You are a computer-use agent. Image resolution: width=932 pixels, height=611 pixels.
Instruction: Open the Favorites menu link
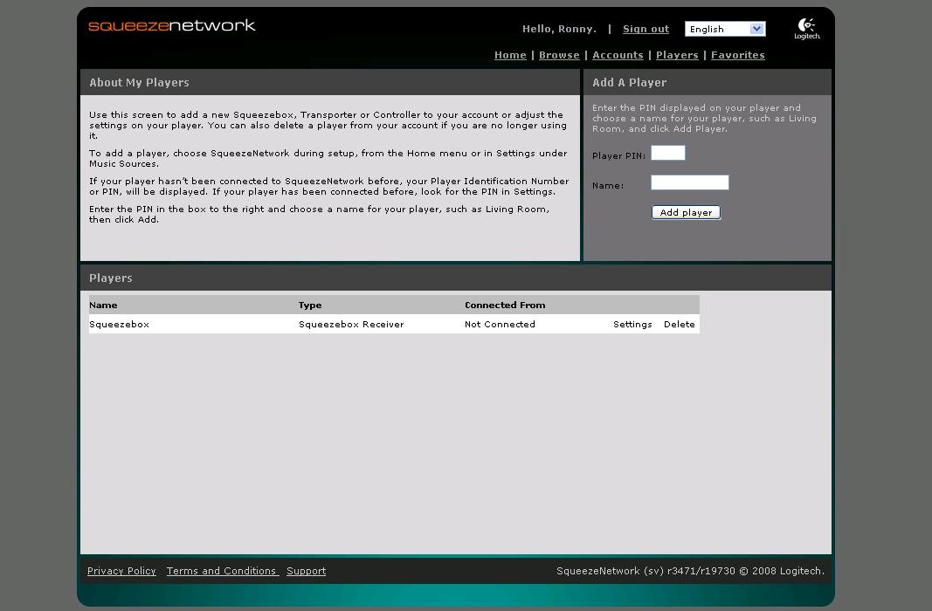(x=737, y=55)
